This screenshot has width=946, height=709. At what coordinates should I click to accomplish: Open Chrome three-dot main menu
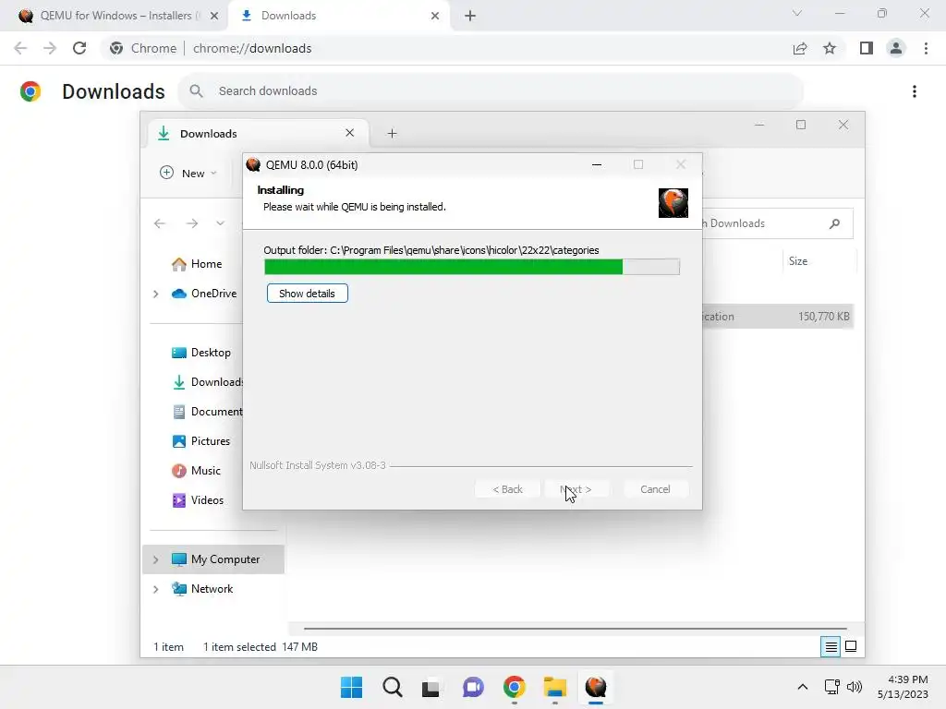tap(926, 48)
